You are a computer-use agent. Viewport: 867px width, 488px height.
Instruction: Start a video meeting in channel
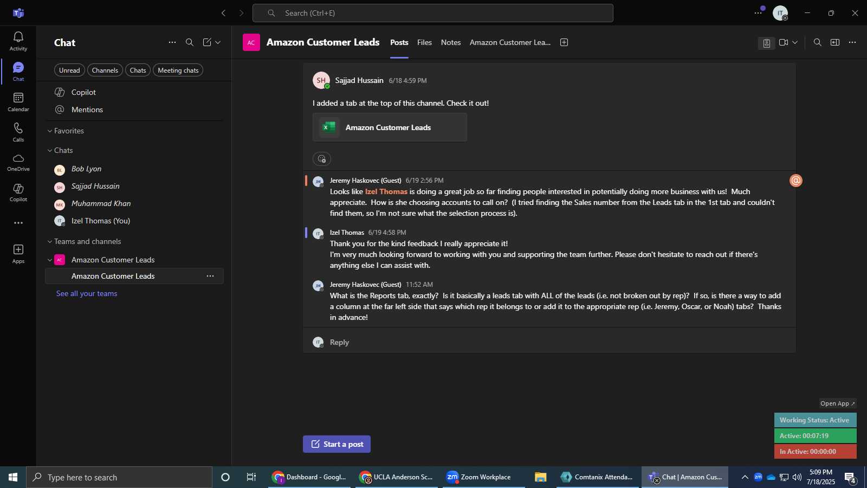click(x=784, y=42)
